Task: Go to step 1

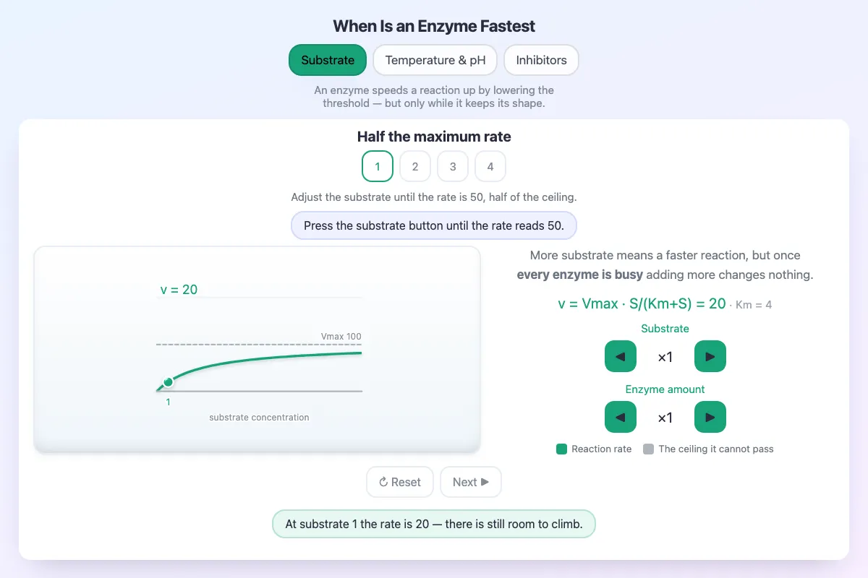Action: point(378,166)
